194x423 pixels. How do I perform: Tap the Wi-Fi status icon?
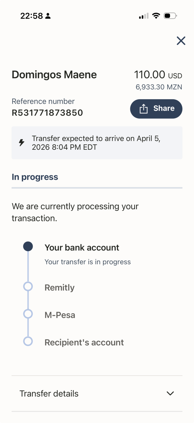click(156, 16)
